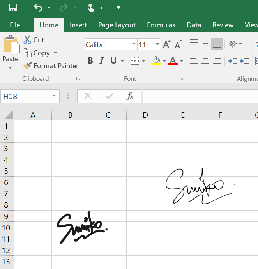
Task: Align text right
Action: click(217, 61)
